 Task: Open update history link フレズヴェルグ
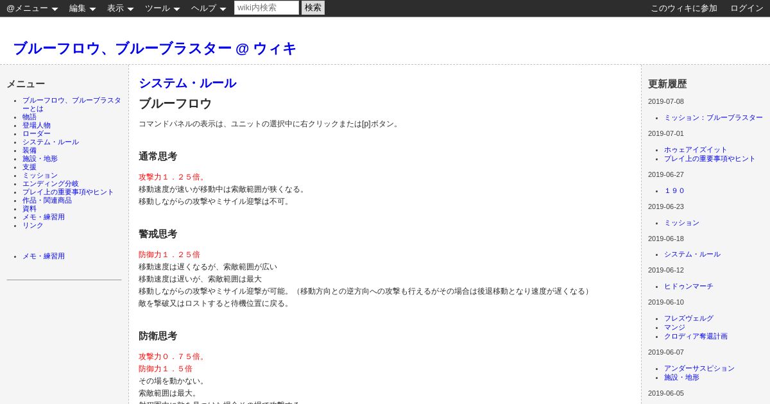(689, 319)
